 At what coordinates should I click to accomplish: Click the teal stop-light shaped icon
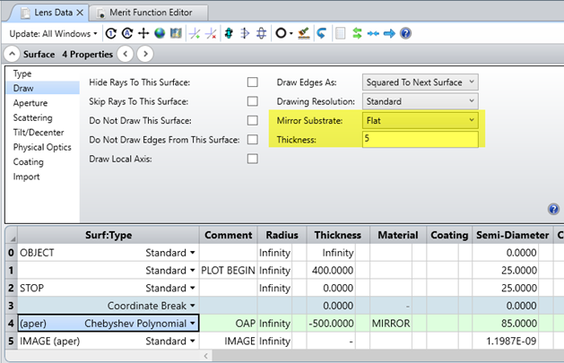[x=229, y=33]
